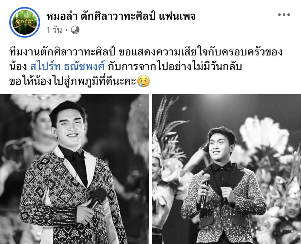Open the หมอลำ ตักศิลาวาทะศิลป์ แฟนเพจ page name
301x244 pixels.
121,16
